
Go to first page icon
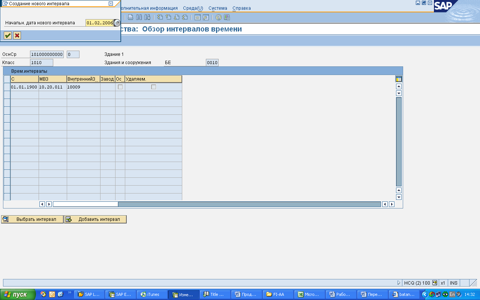[160, 17]
